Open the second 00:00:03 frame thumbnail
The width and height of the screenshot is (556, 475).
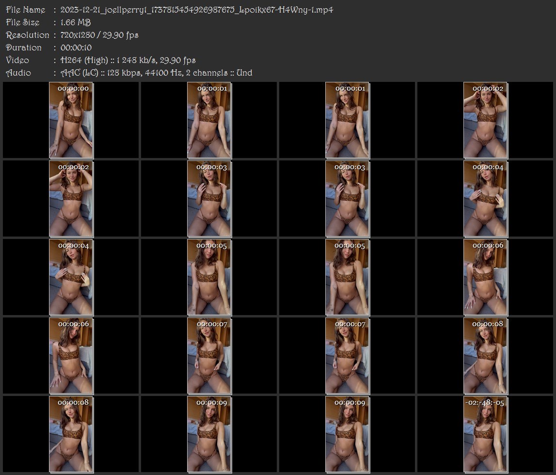click(x=347, y=199)
